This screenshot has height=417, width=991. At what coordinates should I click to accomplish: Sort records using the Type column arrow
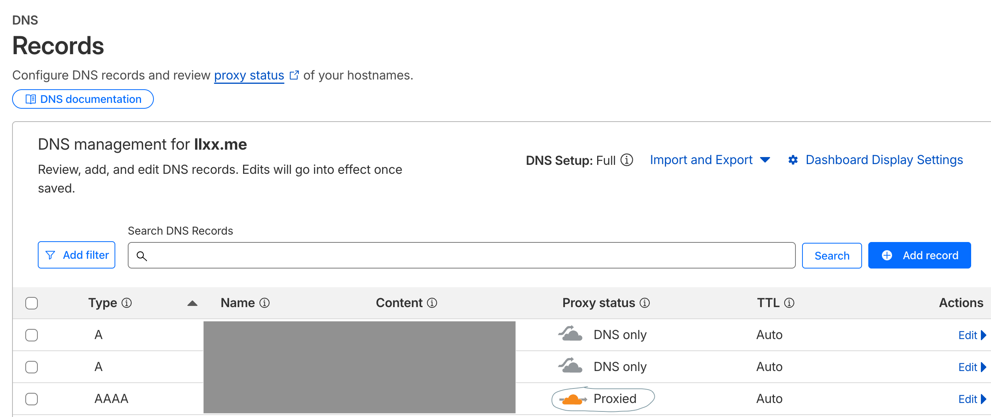point(192,303)
